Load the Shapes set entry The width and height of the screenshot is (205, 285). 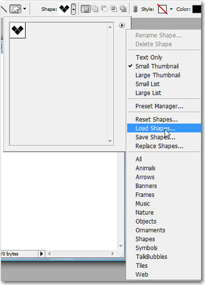pyautogui.click(x=145, y=239)
